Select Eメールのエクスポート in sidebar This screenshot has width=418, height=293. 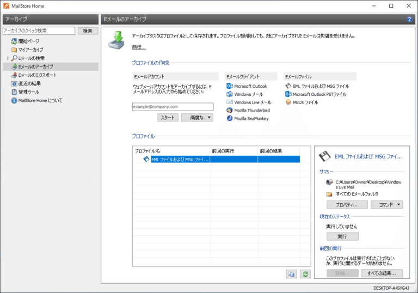[37, 75]
